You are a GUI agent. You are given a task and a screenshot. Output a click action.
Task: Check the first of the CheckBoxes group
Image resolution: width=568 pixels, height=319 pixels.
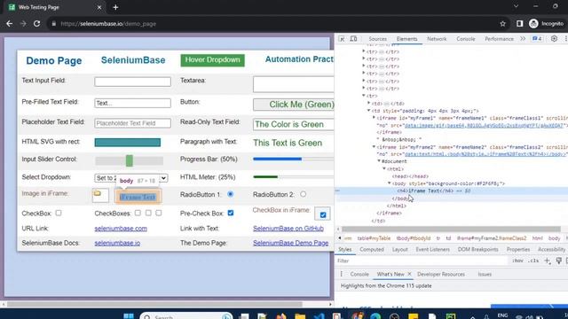coord(138,213)
